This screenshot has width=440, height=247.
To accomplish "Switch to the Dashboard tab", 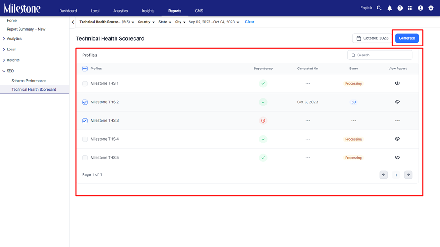I will tap(68, 11).
